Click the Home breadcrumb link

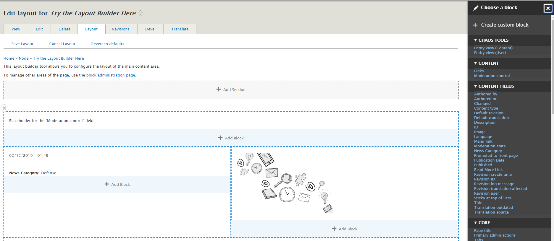9,58
